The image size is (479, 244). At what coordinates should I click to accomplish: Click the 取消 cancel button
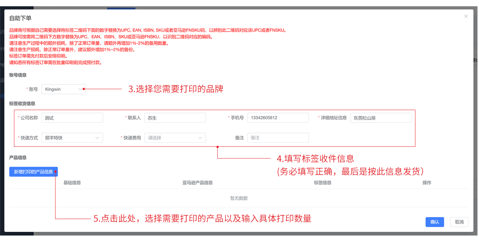[459, 222]
